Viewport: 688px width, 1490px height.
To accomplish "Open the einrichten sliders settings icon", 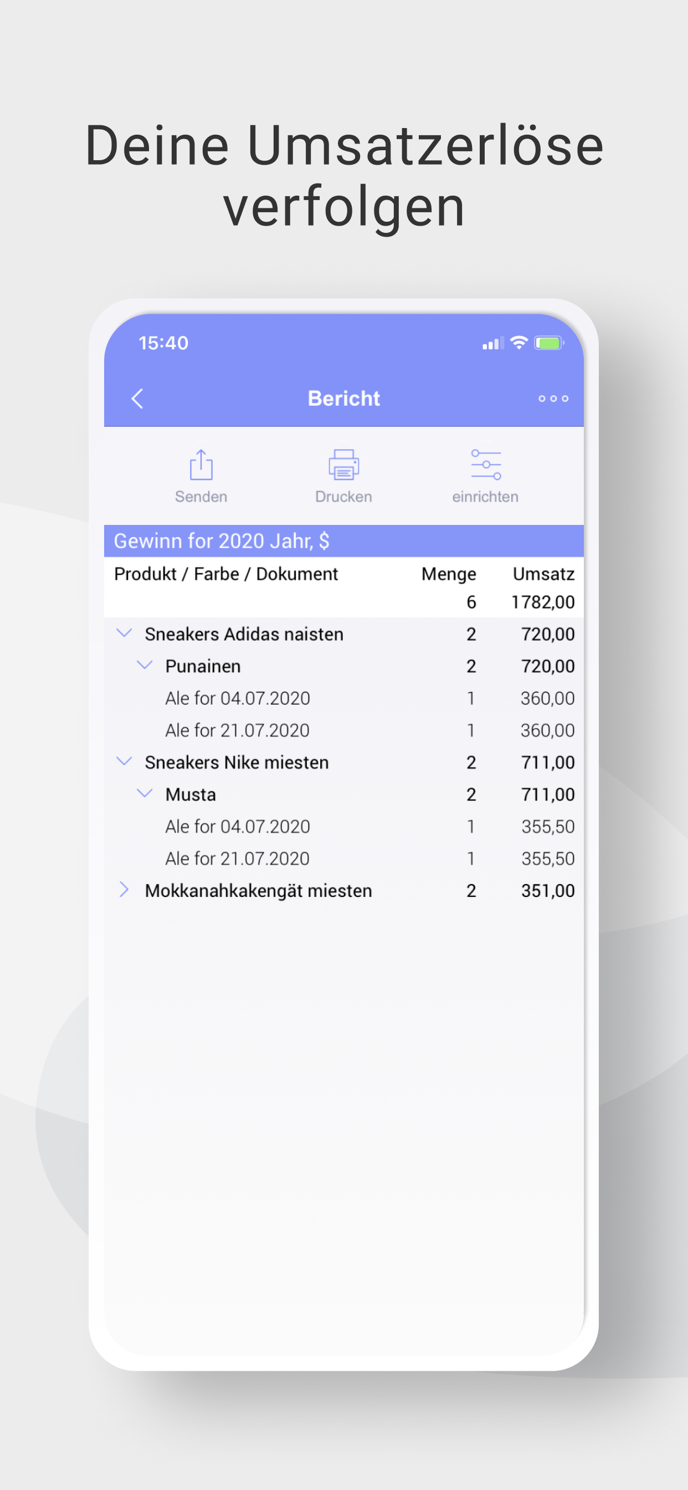I will pyautogui.click(x=486, y=465).
